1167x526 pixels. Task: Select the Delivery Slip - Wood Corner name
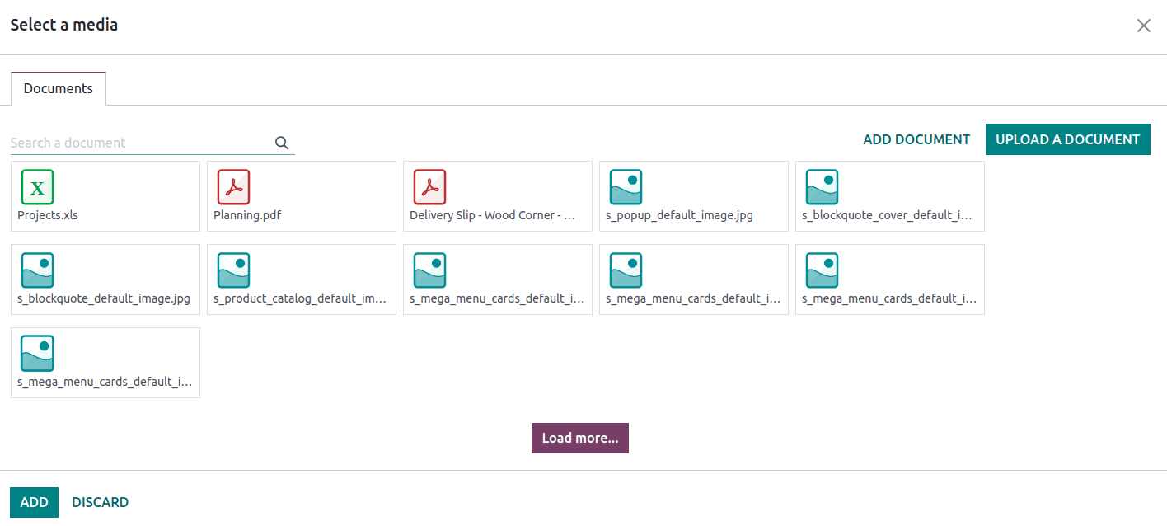point(492,215)
